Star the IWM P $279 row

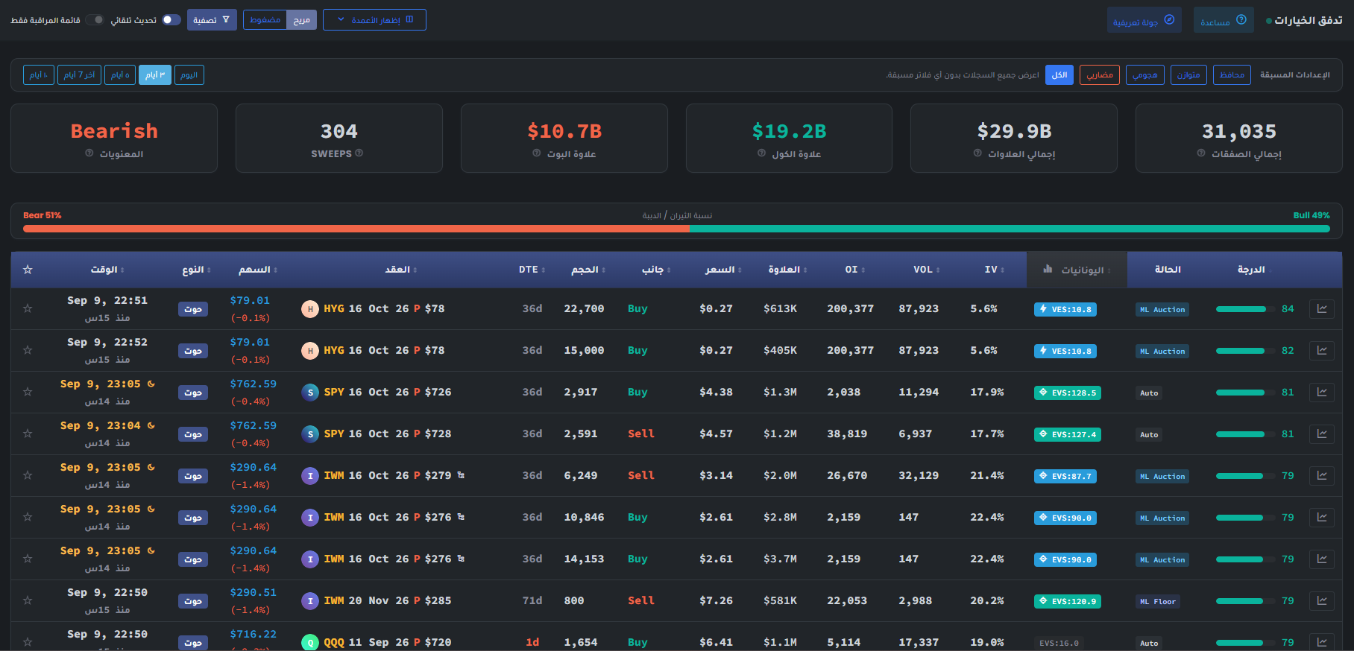(x=28, y=475)
